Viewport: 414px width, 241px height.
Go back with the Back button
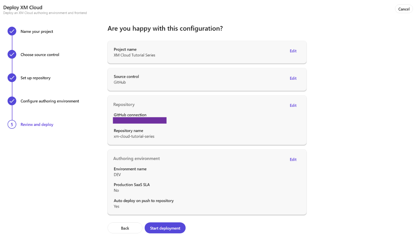(x=125, y=228)
